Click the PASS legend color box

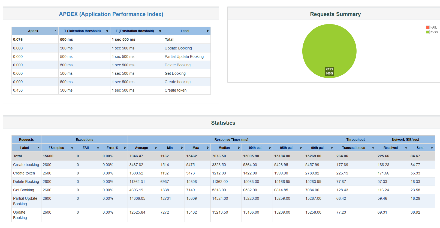point(428,32)
